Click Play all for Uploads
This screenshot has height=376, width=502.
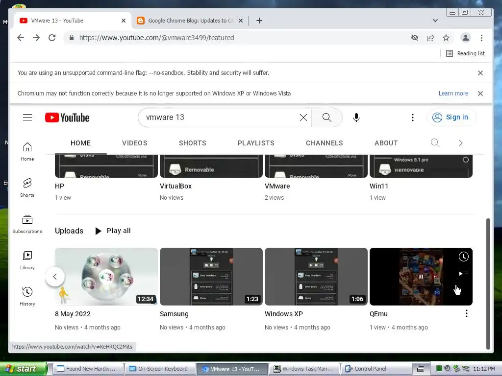click(113, 231)
